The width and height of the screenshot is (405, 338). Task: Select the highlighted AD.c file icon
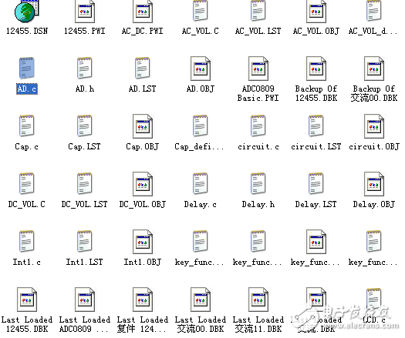point(26,68)
